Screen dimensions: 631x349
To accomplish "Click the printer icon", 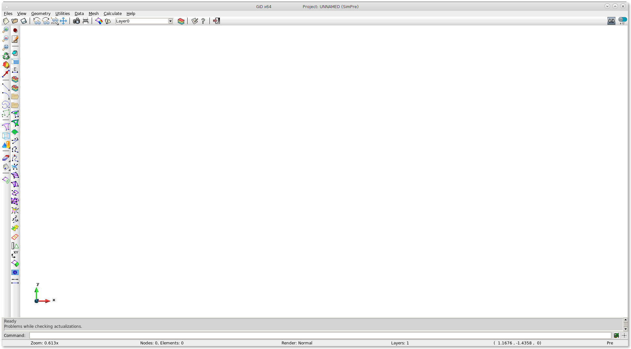I will click(x=85, y=21).
